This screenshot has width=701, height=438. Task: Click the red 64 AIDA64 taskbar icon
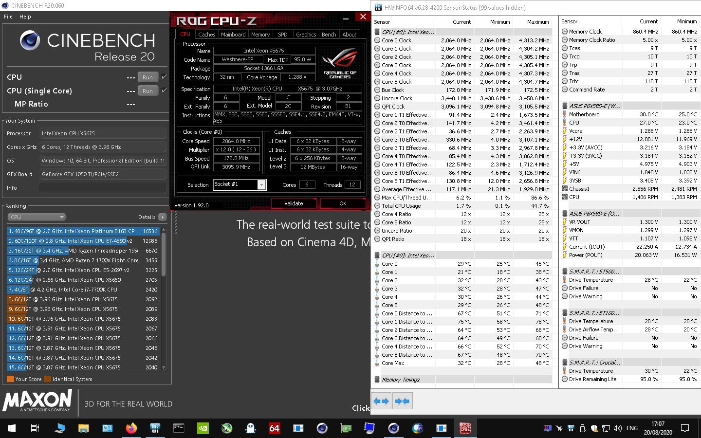click(x=275, y=428)
